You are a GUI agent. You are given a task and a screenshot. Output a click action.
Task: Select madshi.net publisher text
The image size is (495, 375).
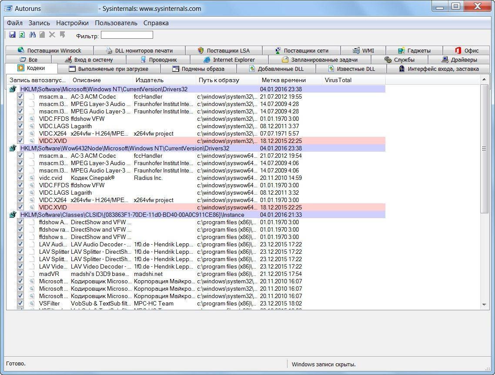[148, 274]
